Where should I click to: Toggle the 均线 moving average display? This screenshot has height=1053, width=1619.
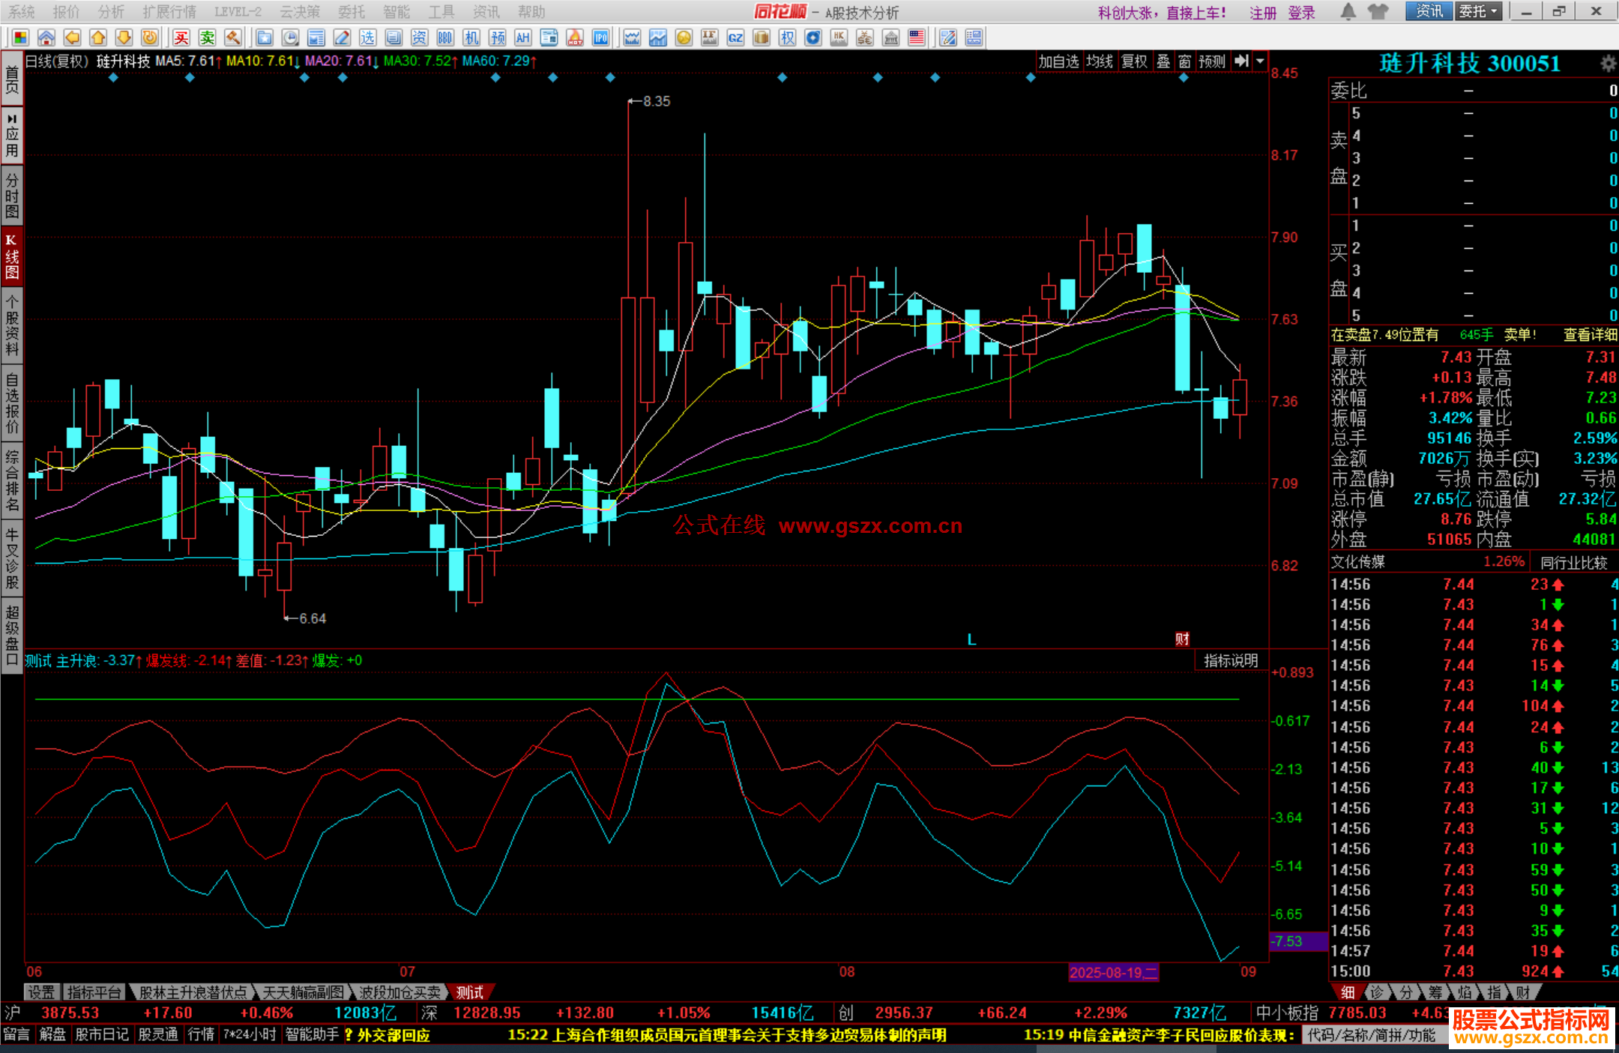coord(1100,61)
